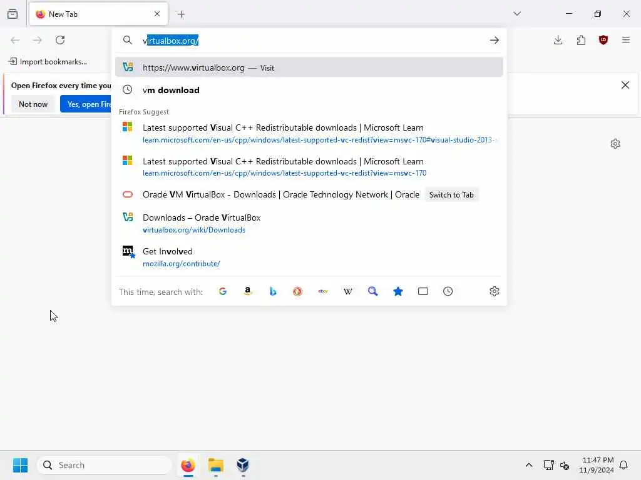The image size is (641, 480).
Task: Click the Not now button
Action: click(33, 104)
